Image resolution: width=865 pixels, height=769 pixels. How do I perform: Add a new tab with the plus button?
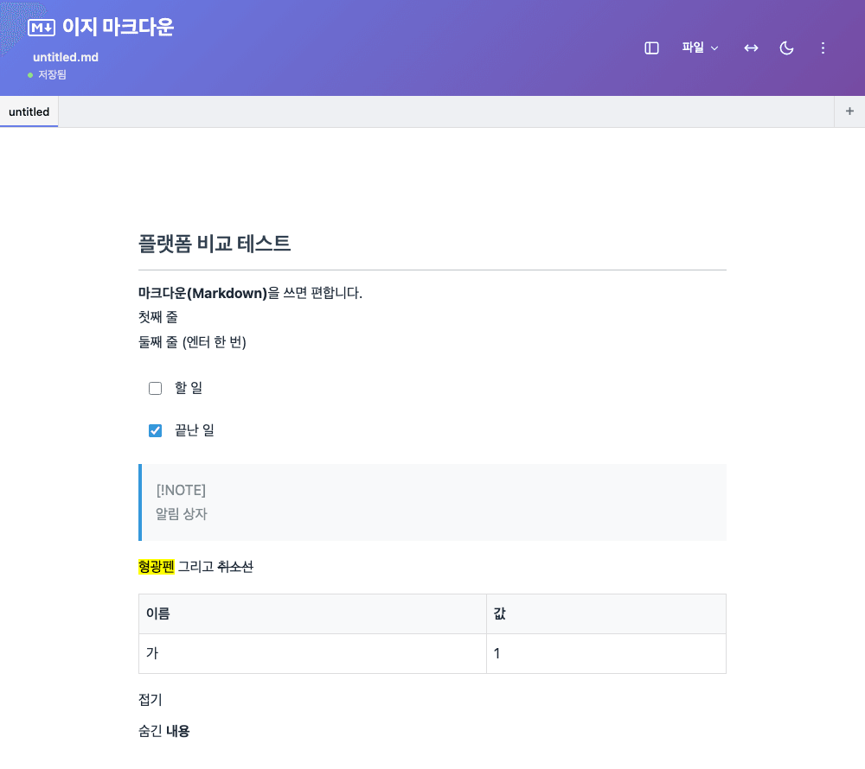[849, 111]
